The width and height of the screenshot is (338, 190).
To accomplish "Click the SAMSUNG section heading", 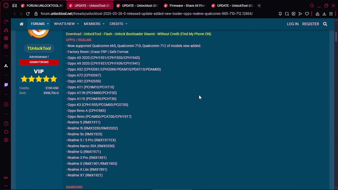I will [x=74, y=187].
